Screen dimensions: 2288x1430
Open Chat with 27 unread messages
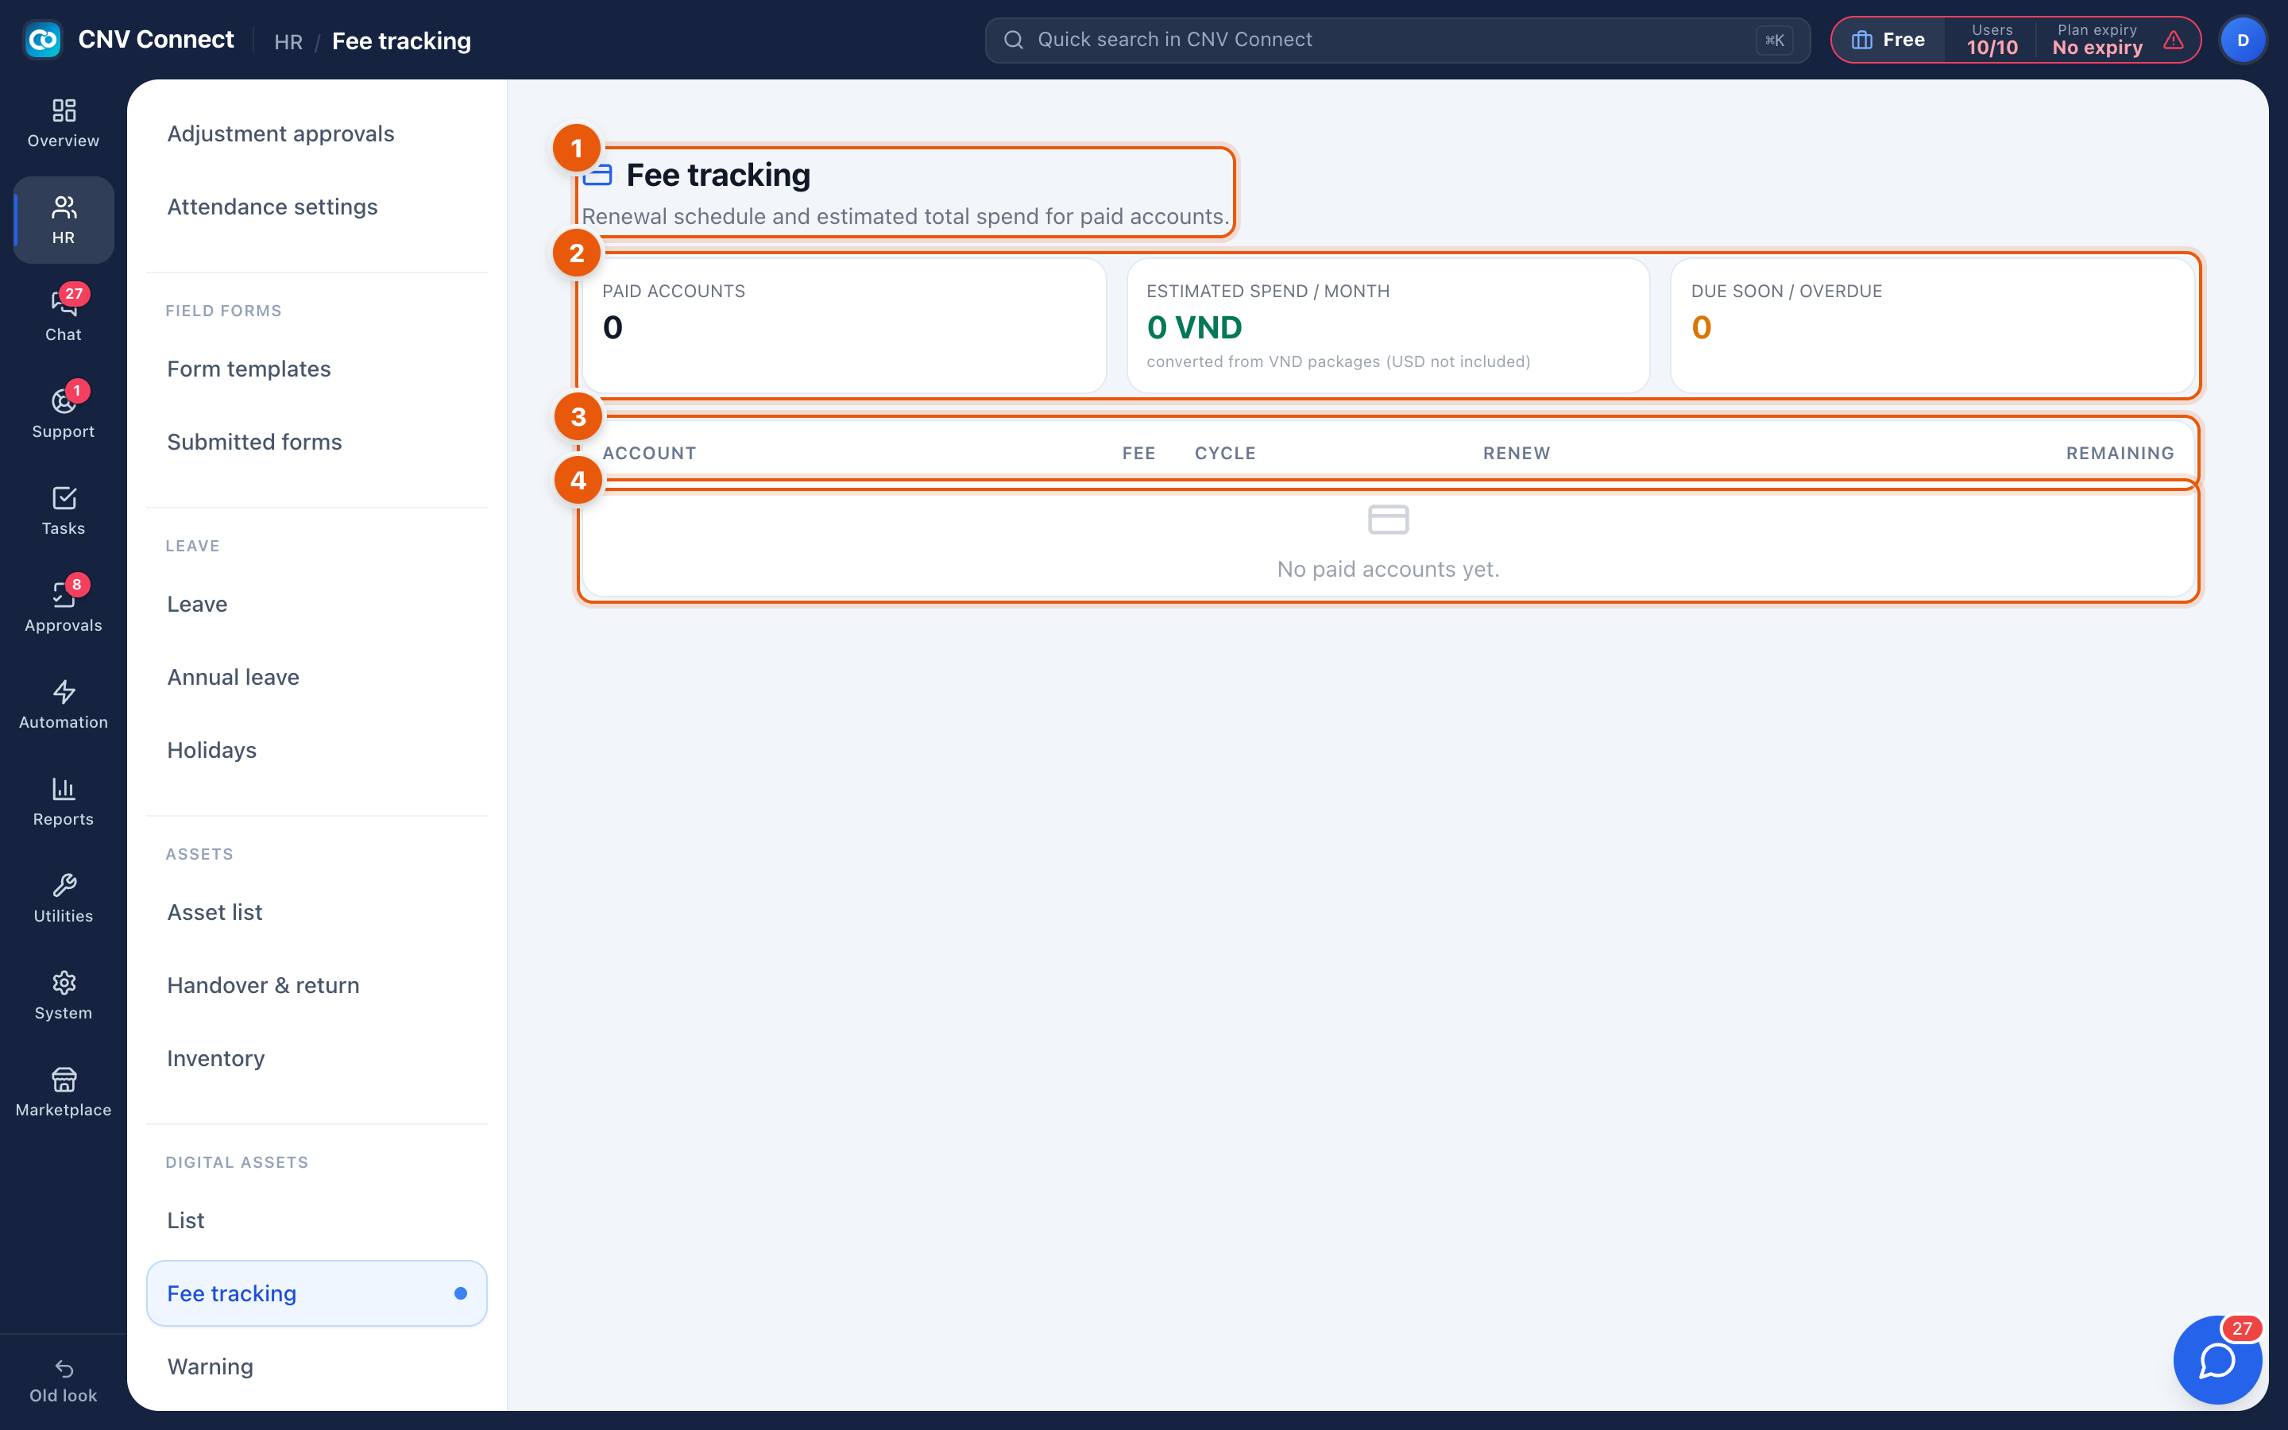tap(64, 316)
